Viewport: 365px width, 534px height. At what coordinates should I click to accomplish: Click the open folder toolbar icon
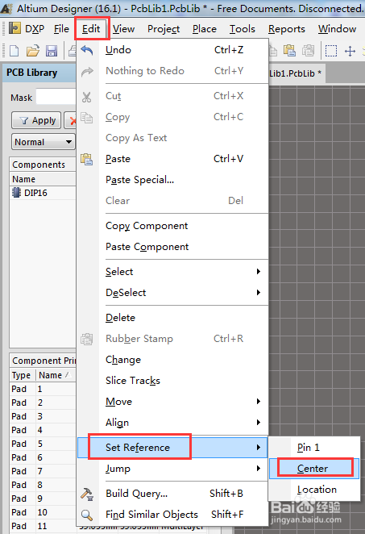tap(33, 51)
